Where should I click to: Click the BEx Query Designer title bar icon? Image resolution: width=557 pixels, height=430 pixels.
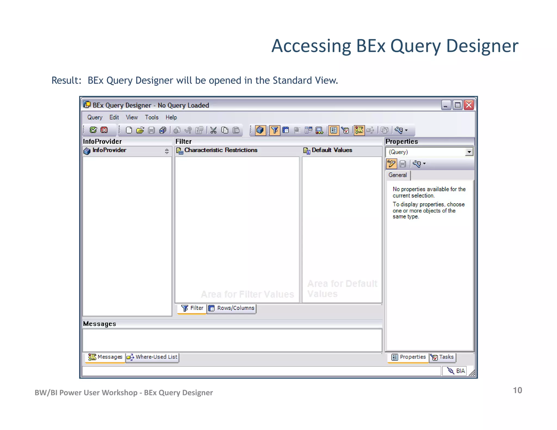[x=87, y=105]
